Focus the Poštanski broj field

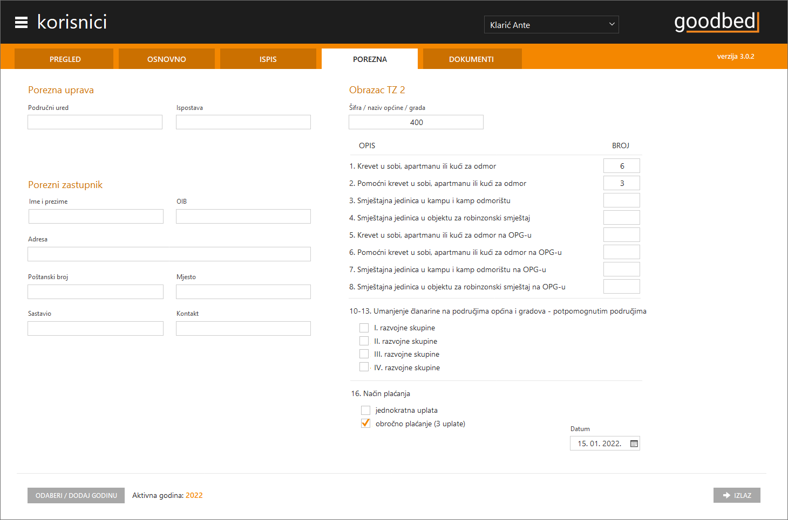[x=96, y=292]
